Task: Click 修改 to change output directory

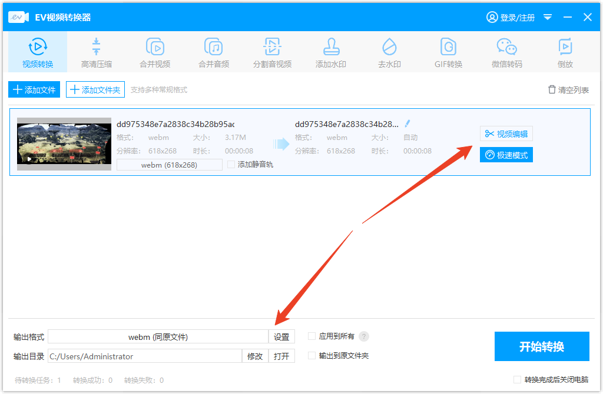Action: click(x=255, y=356)
